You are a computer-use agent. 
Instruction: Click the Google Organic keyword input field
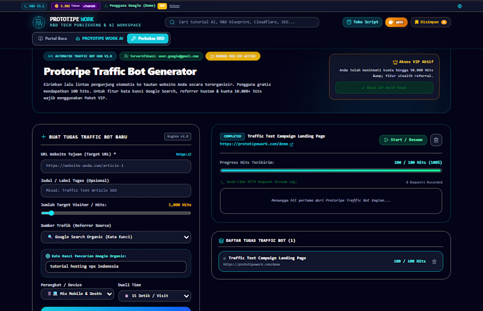(x=116, y=267)
